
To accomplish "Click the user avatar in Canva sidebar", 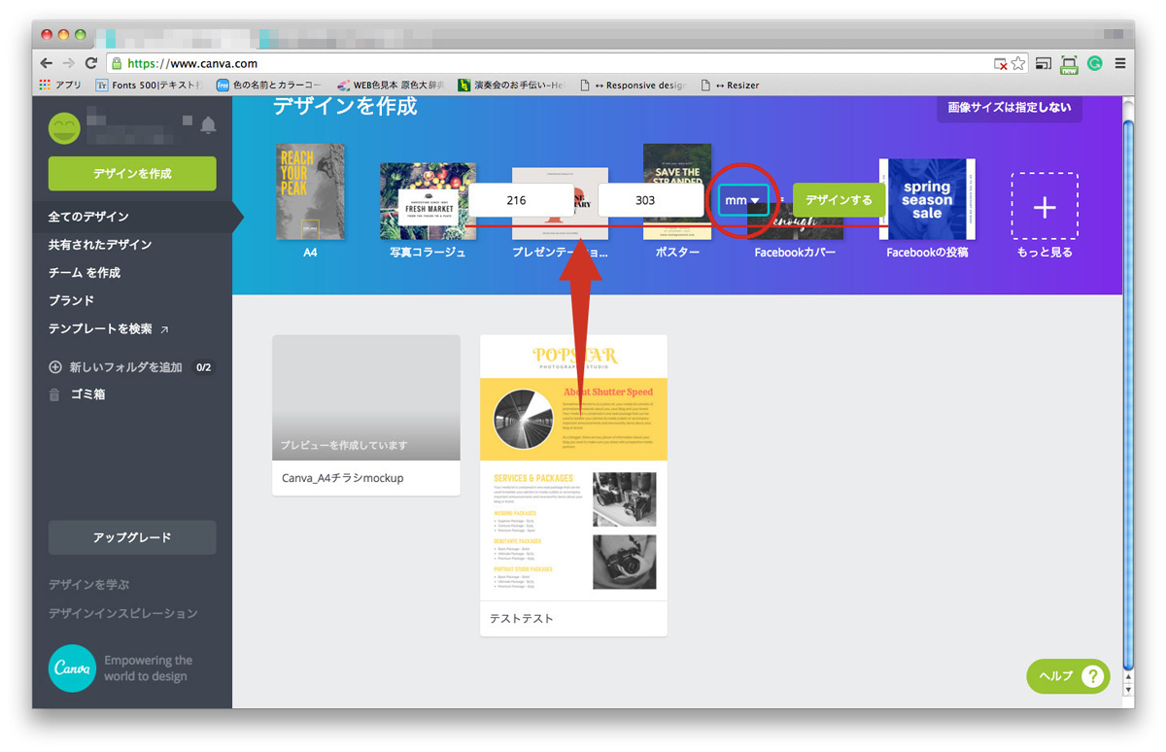I will tap(64, 127).
